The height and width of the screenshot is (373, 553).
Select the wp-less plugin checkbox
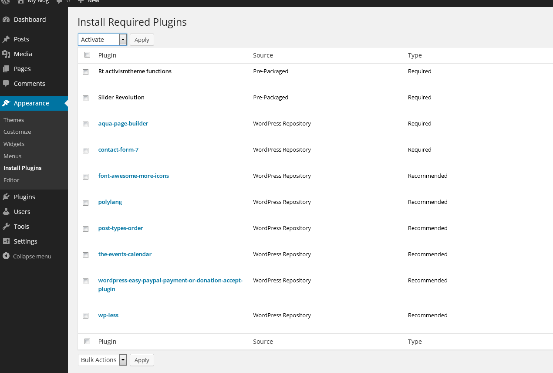point(86,315)
